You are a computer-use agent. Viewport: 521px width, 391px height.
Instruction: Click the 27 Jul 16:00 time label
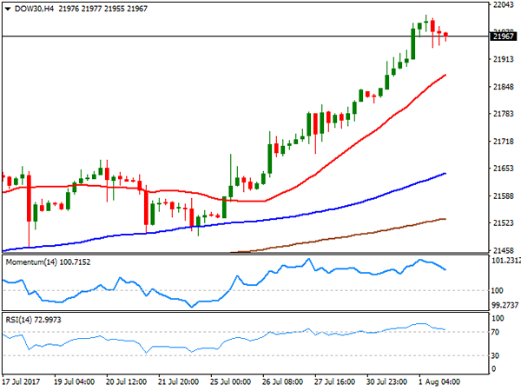coord(334,381)
